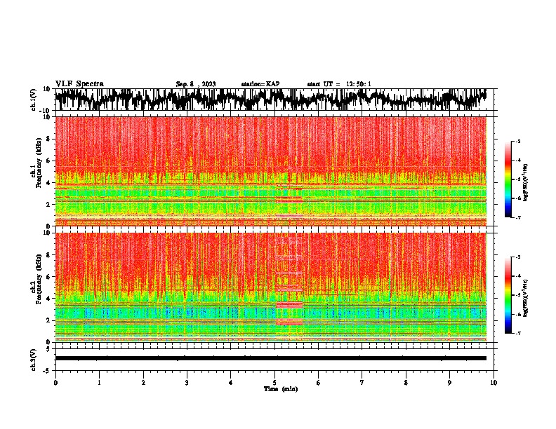Select the date text "Sep. 8 , 2023"
This screenshot has height=429, width=556.
[196, 84]
